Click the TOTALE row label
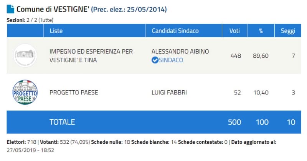The image size is (307, 161). [x=62, y=122]
